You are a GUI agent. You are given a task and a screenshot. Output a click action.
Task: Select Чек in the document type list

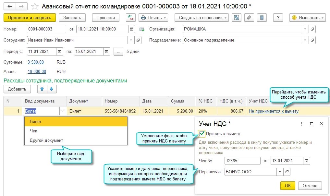(x=76, y=131)
